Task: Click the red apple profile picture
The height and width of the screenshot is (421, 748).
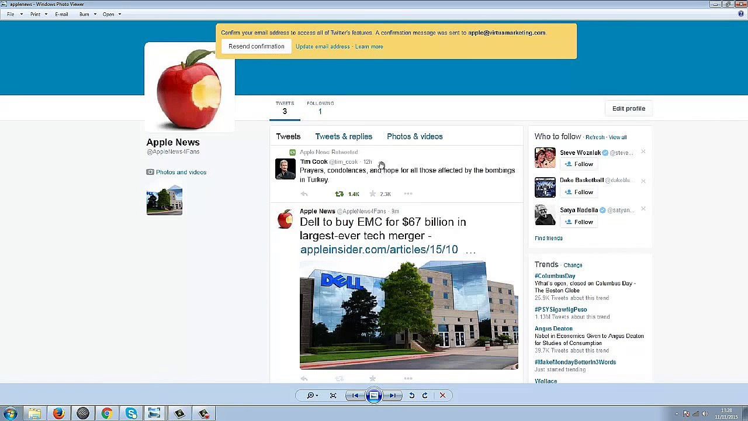Action: pos(190,88)
